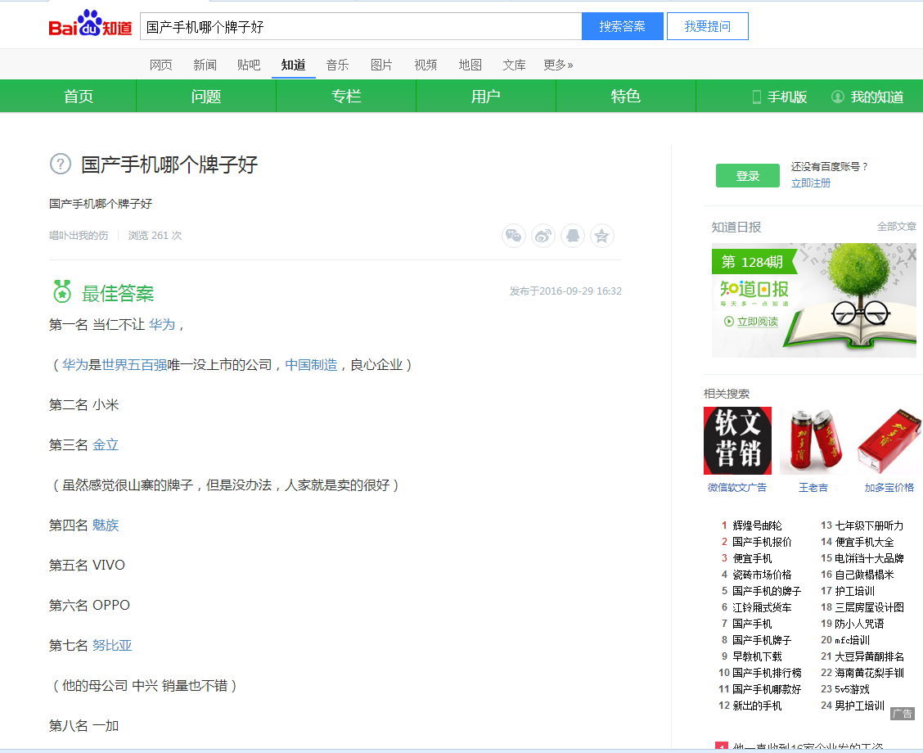
Task: Click the play icon beside 立即阅读
Action: pyautogui.click(x=729, y=322)
